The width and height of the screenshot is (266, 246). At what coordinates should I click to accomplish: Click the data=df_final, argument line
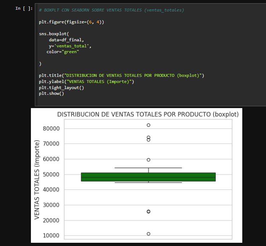[66, 40]
